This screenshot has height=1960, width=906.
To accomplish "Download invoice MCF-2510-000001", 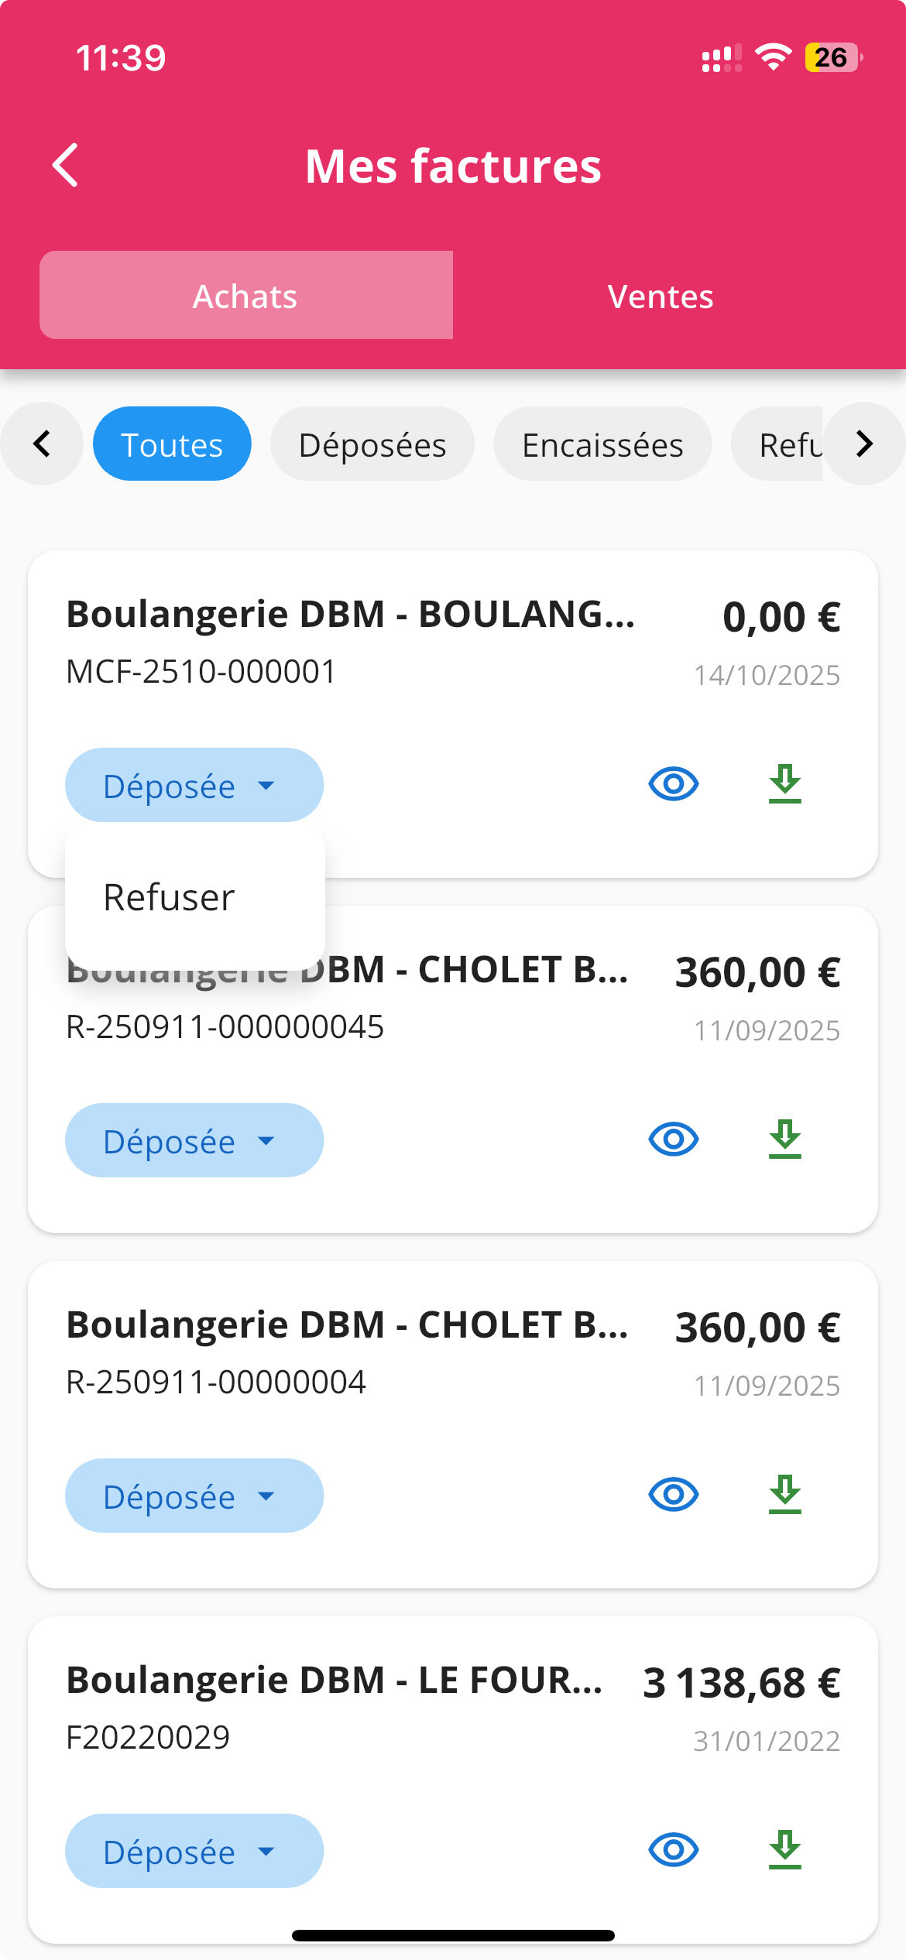I will [x=784, y=784].
